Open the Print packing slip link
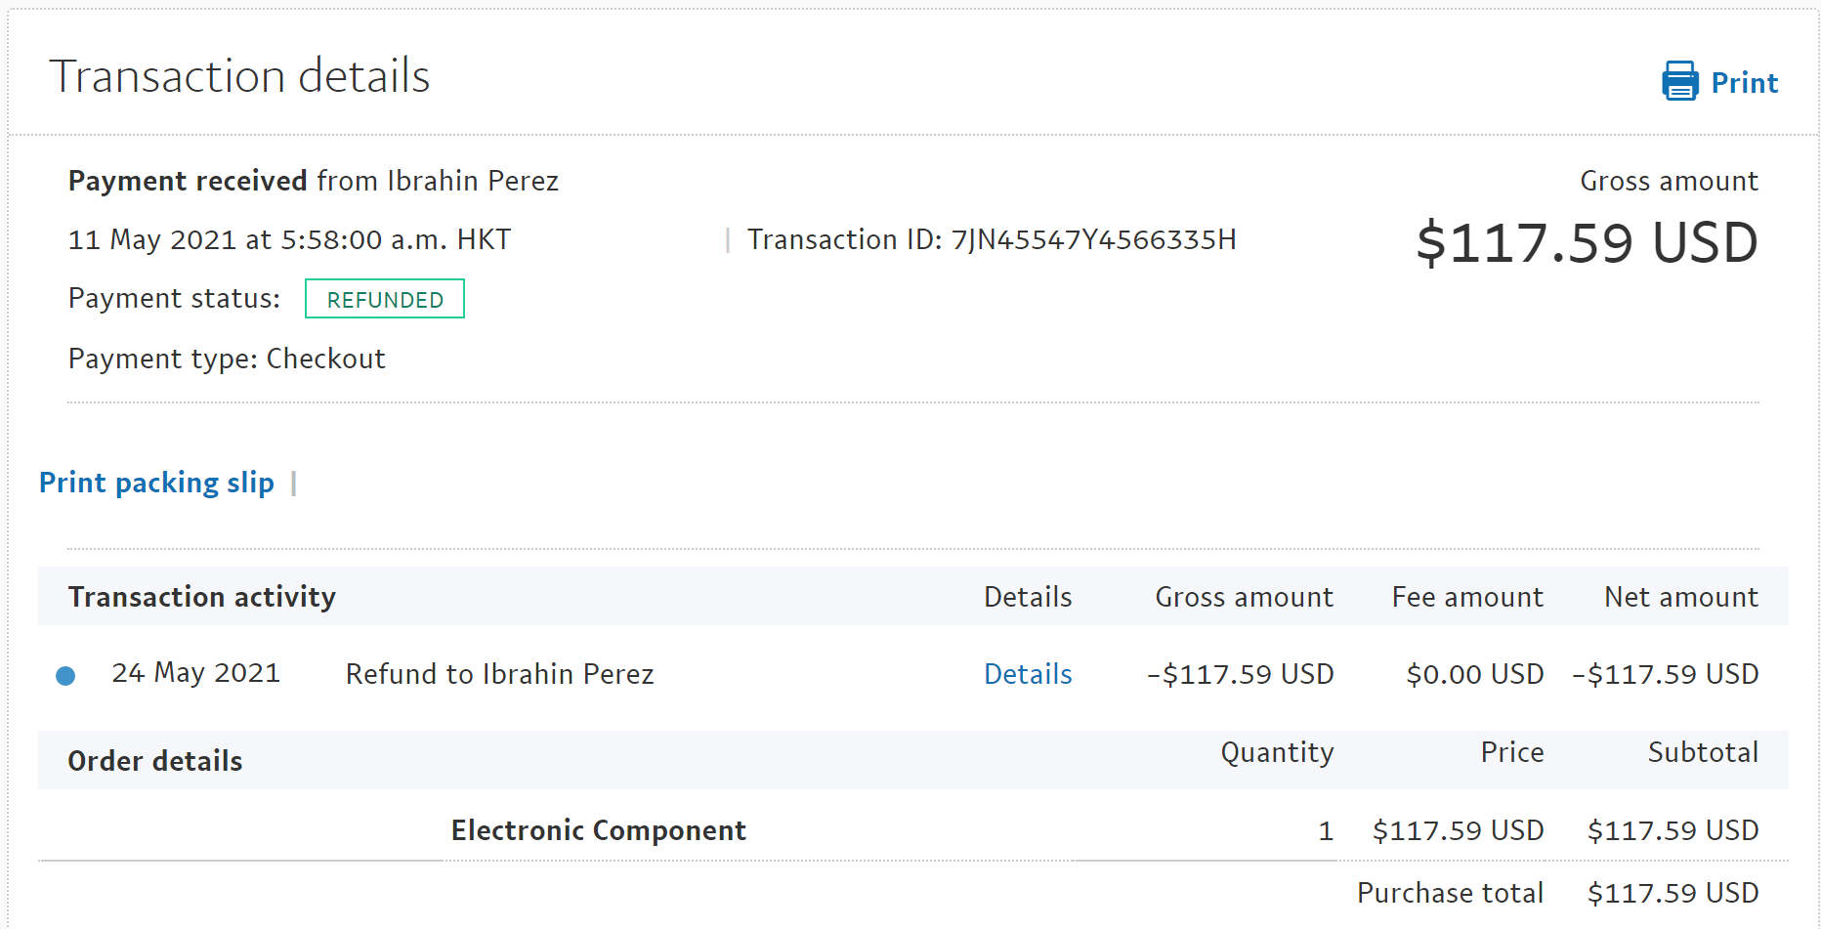The image size is (1821, 929). pos(156,483)
